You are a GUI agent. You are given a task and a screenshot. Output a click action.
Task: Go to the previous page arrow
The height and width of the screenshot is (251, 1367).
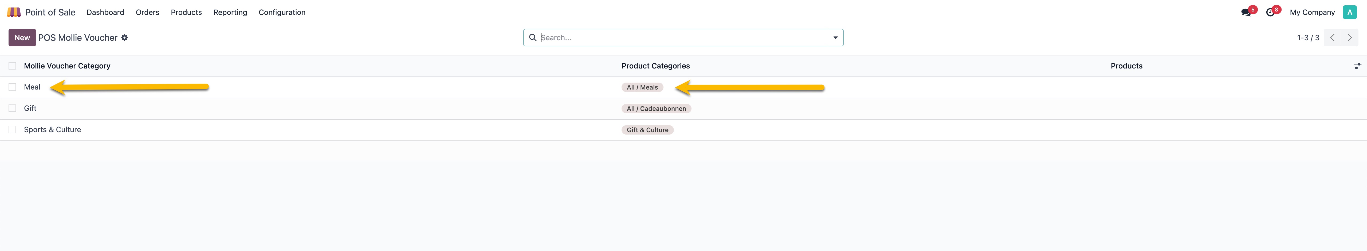(1332, 38)
